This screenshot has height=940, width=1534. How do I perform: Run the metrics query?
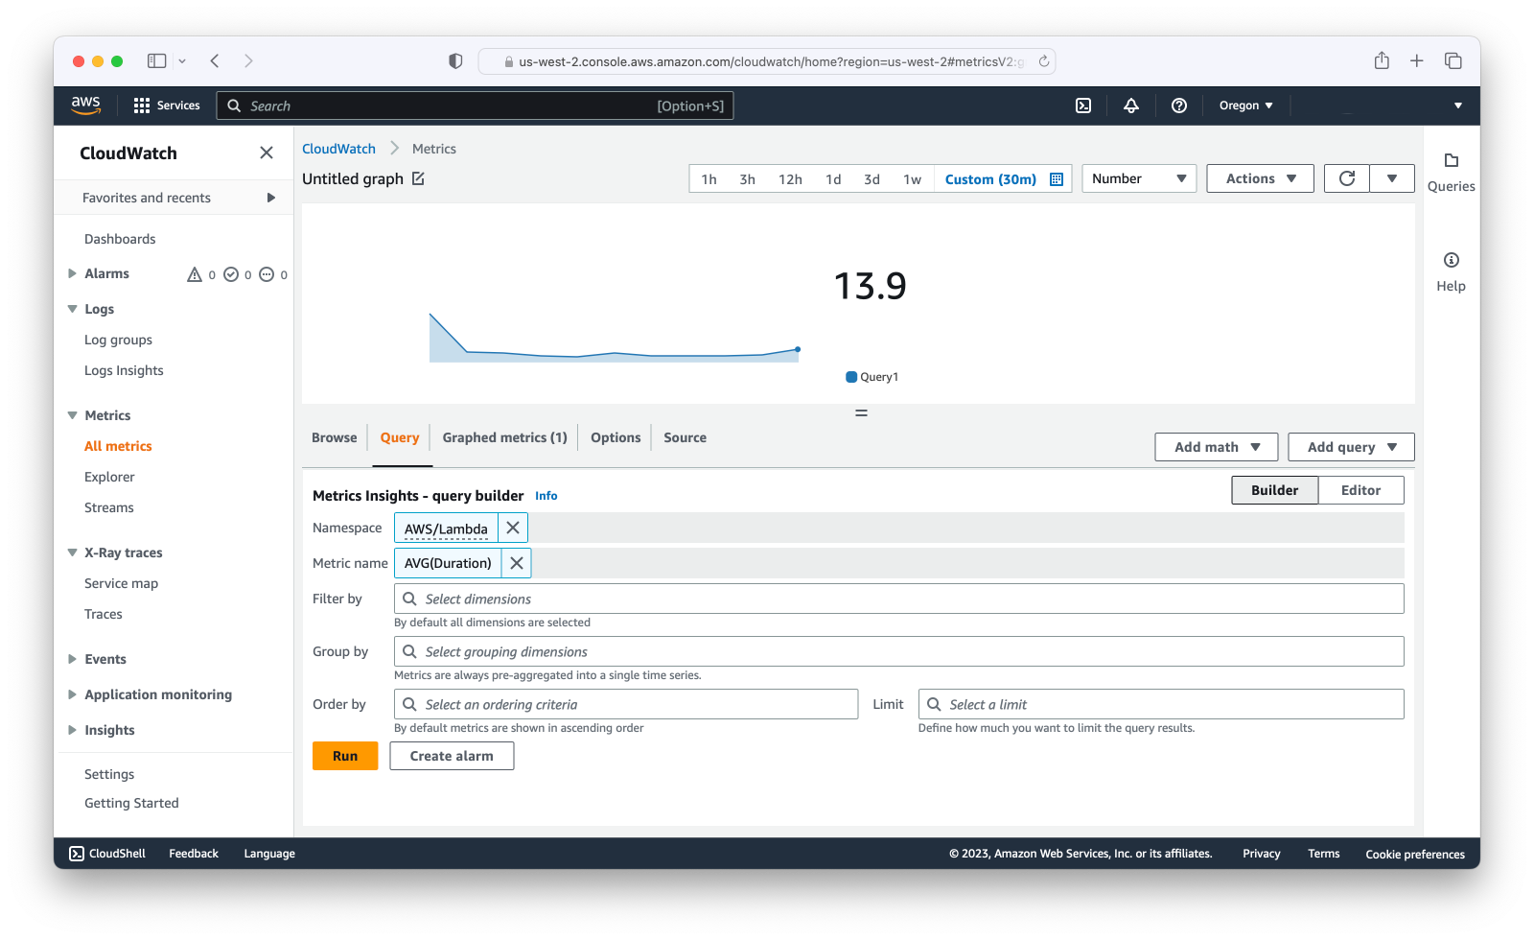click(x=345, y=756)
